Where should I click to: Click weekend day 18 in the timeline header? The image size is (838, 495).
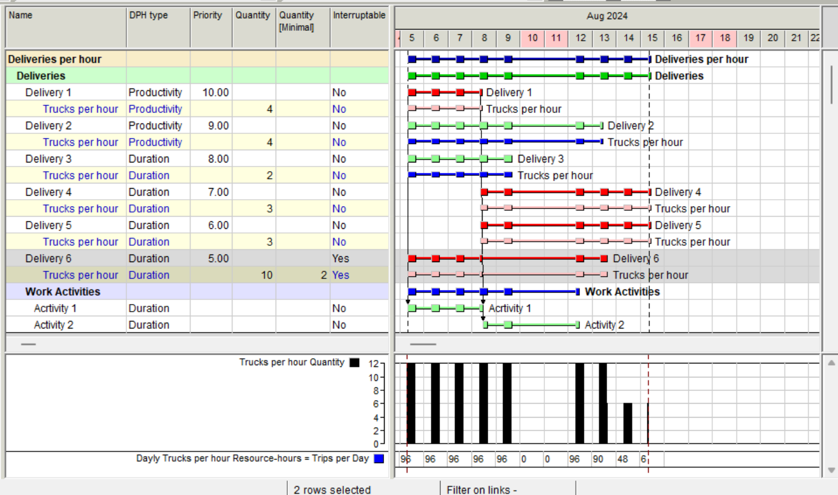(725, 38)
